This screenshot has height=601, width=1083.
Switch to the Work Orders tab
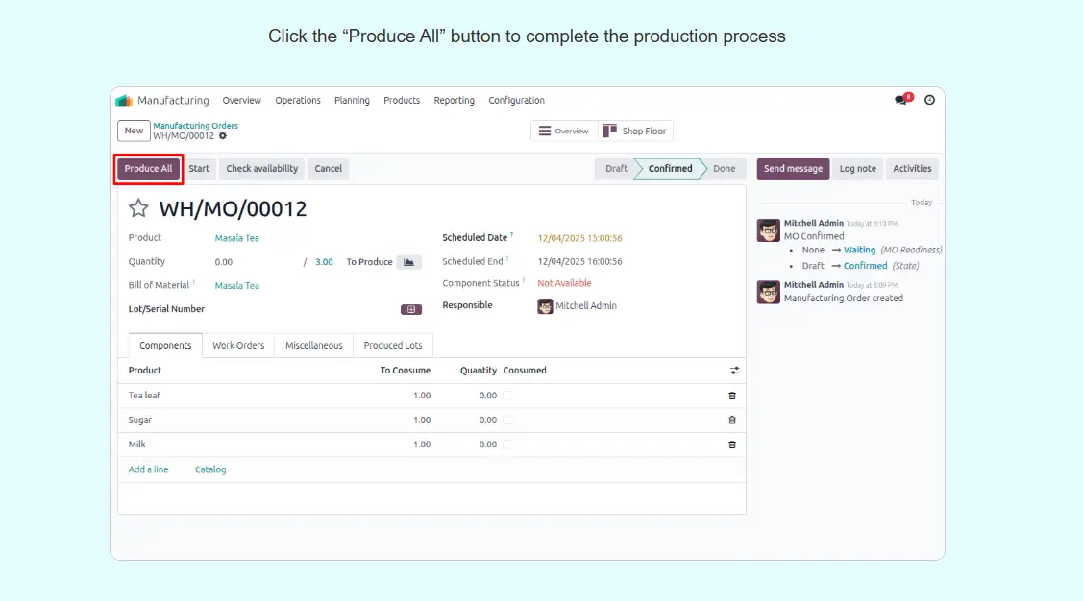pyautogui.click(x=238, y=346)
